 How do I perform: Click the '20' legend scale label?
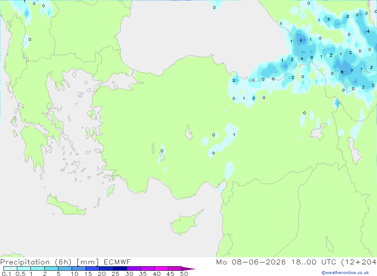102,274
